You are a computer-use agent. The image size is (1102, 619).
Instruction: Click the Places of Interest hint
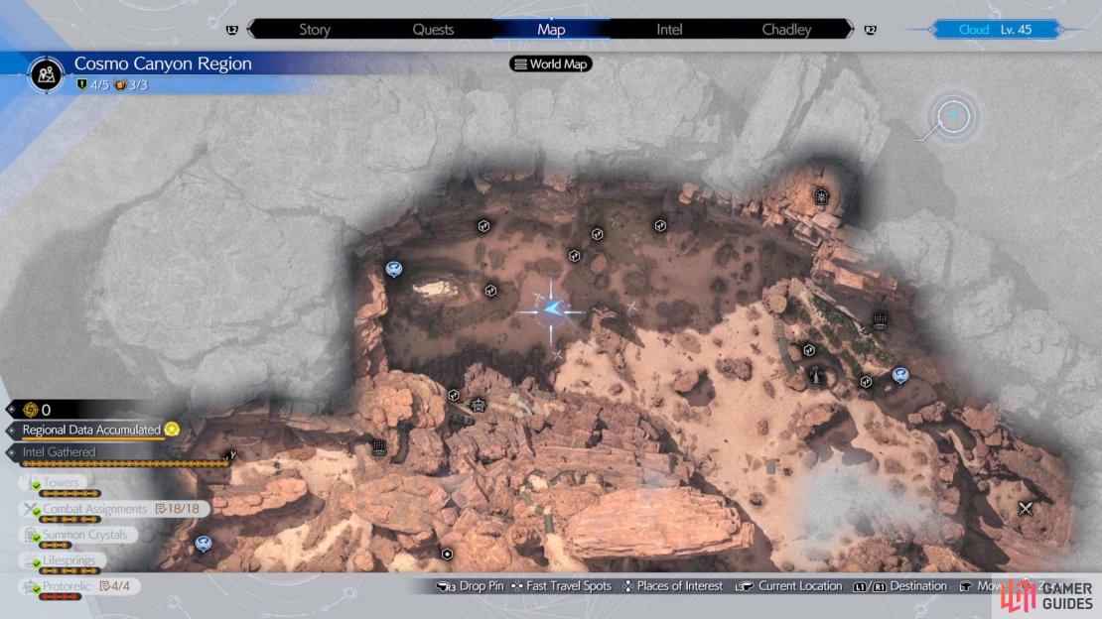tap(673, 586)
